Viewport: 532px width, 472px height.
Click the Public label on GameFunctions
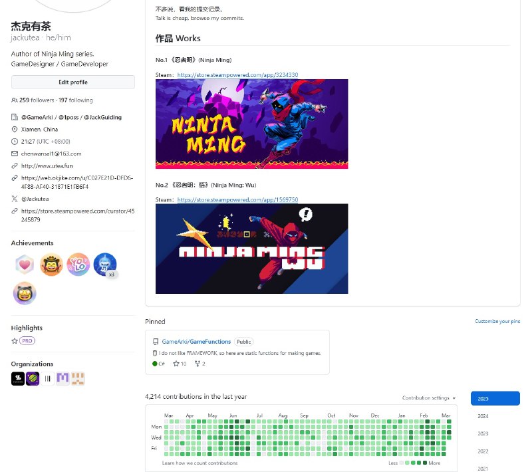243,342
